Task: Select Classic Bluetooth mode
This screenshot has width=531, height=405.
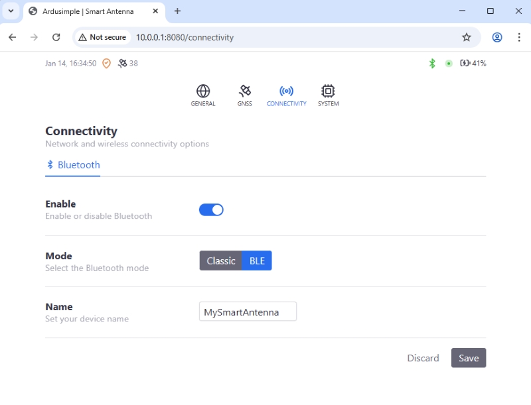Action: point(220,261)
